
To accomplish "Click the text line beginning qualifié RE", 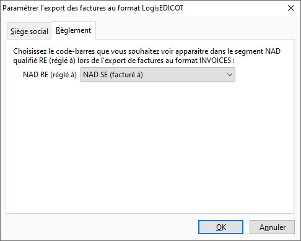I will coord(124,61).
